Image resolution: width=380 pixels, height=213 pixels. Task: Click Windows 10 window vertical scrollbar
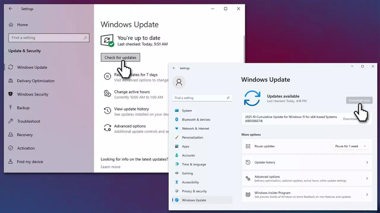point(244,48)
